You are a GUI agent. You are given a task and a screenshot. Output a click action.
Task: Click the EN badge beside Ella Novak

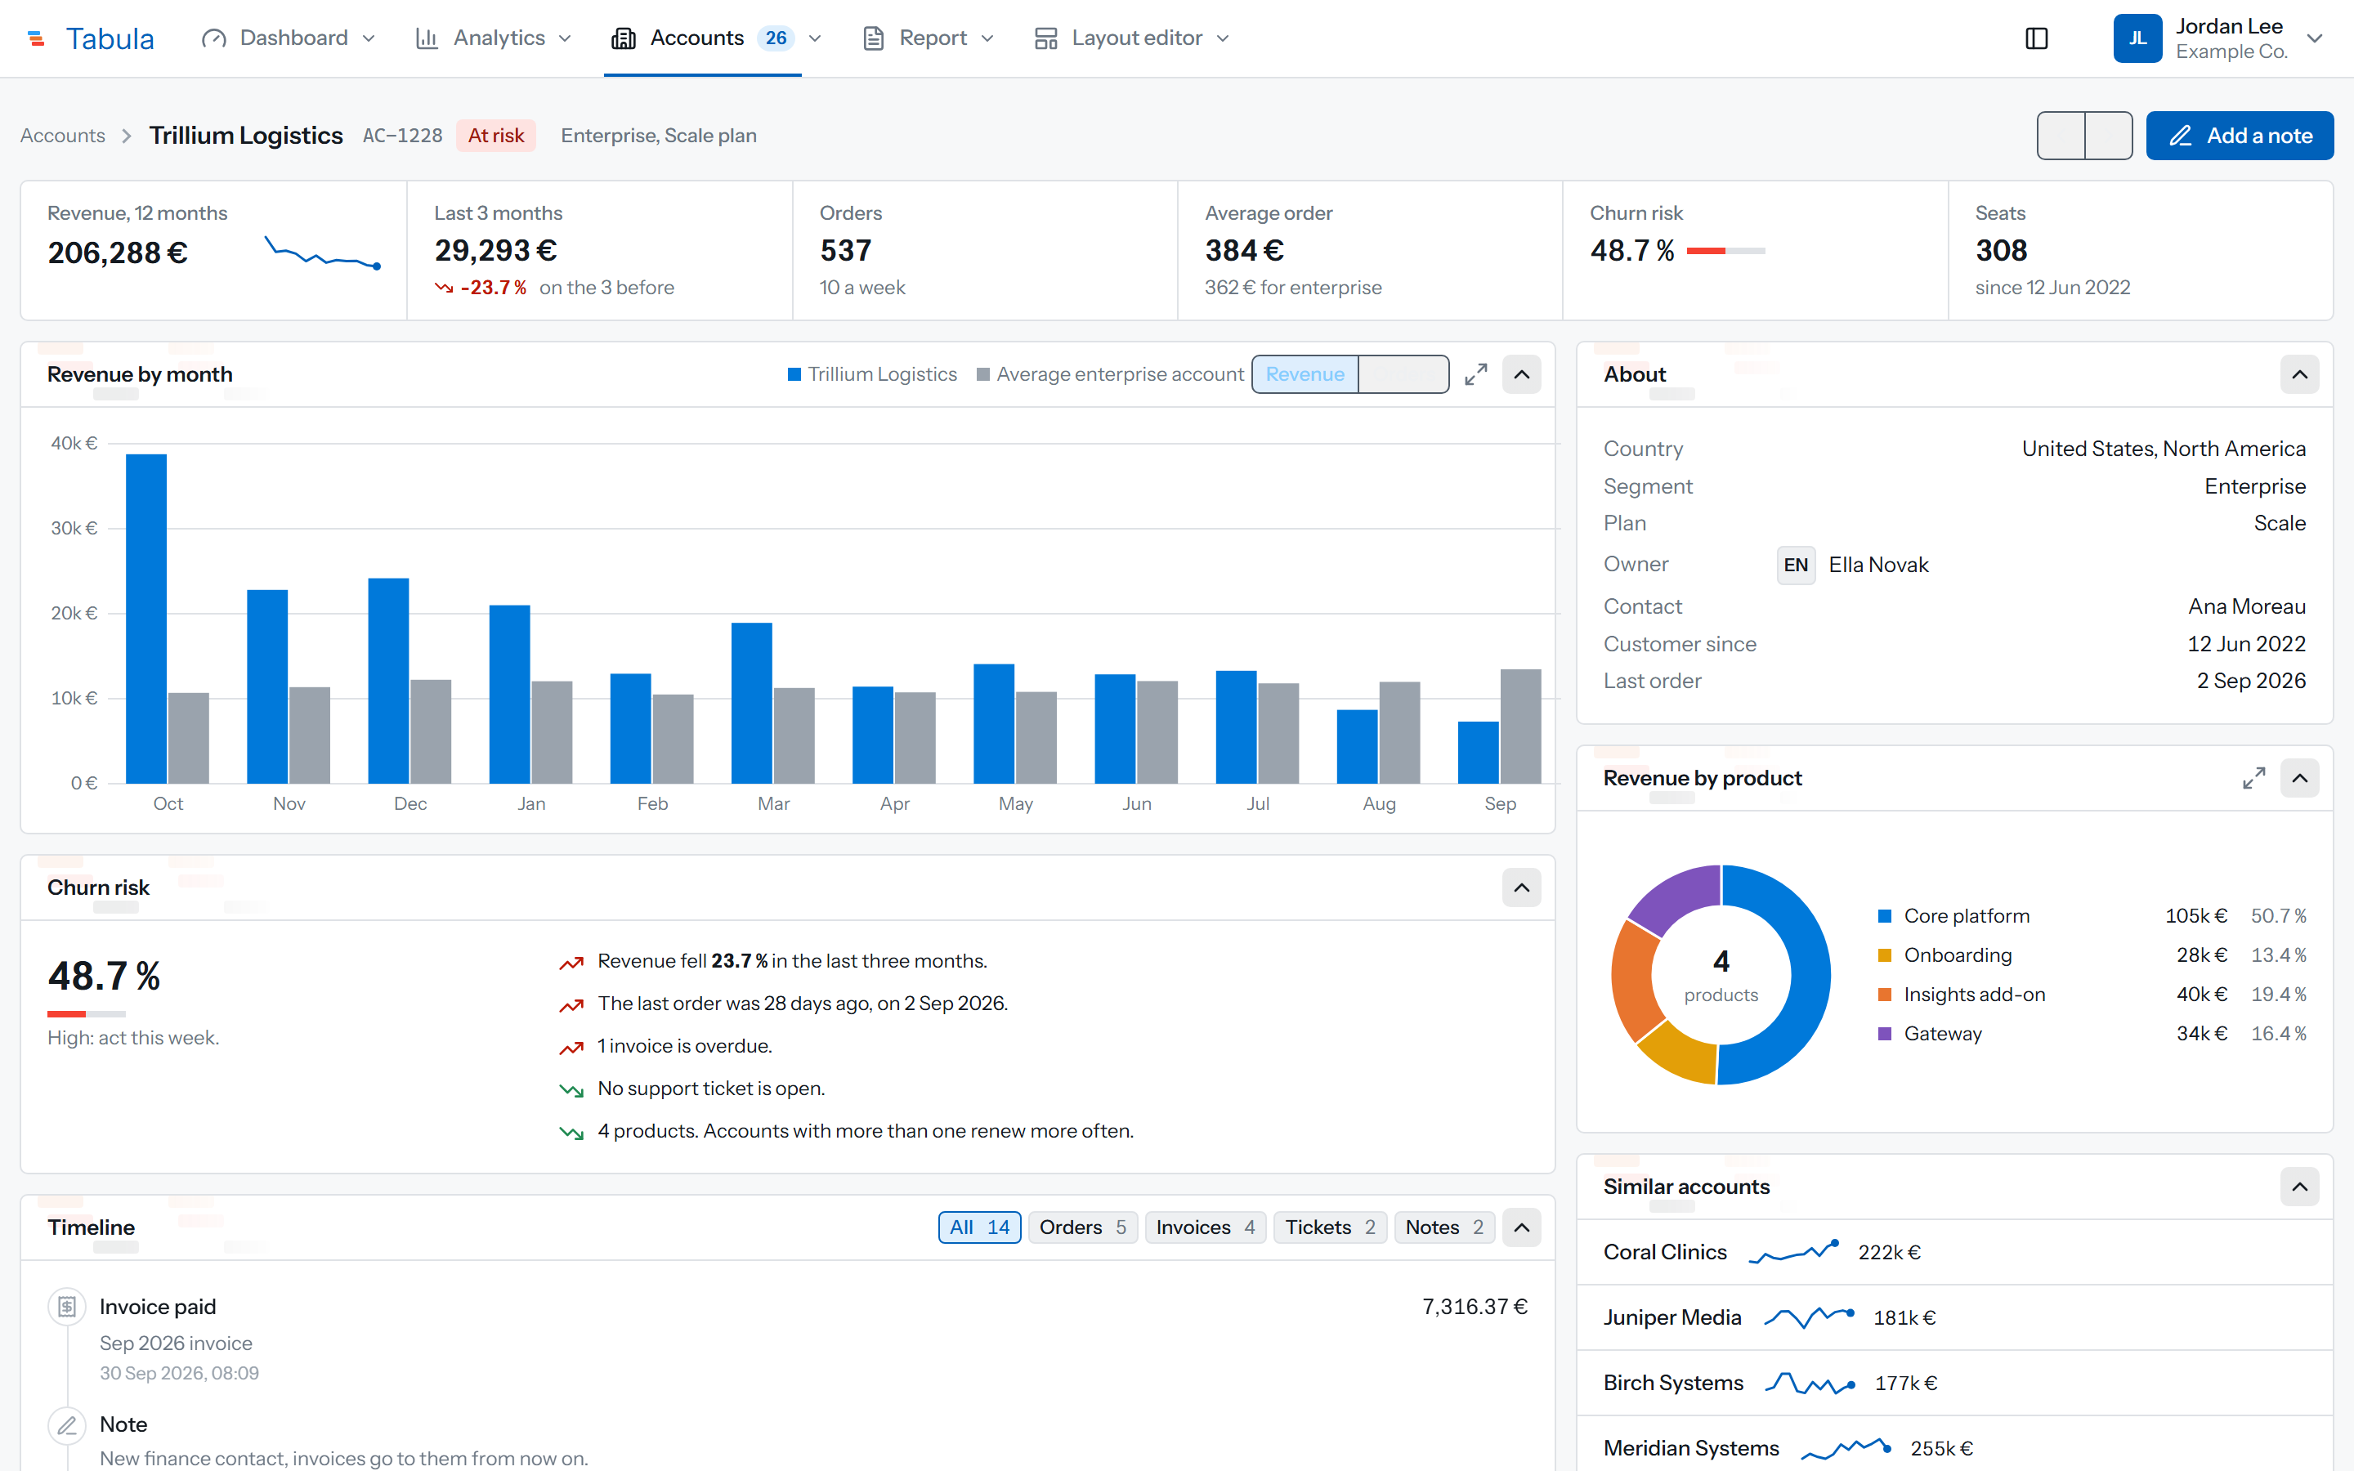pyautogui.click(x=1796, y=566)
